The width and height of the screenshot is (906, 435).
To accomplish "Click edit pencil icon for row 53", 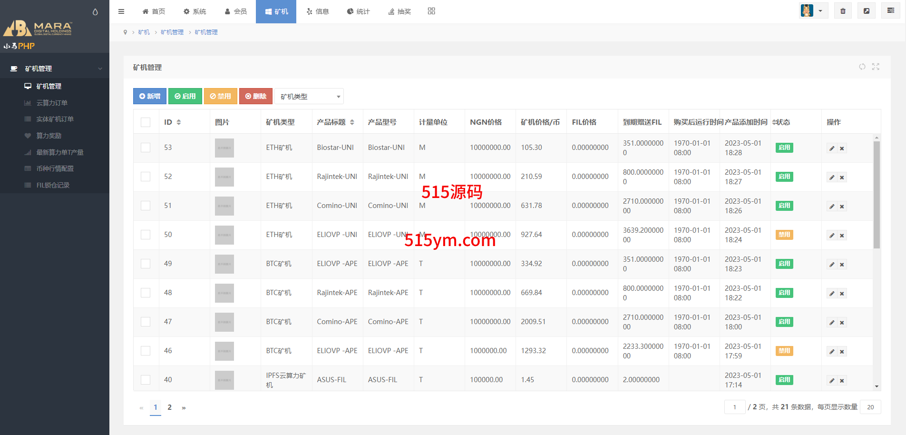I will tap(832, 148).
